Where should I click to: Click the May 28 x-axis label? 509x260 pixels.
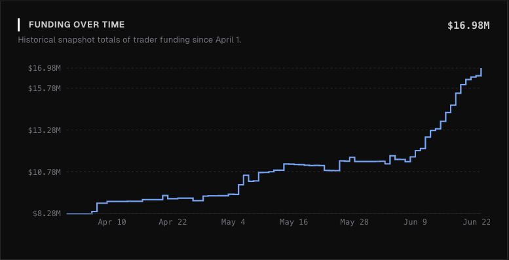coord(354,222)
